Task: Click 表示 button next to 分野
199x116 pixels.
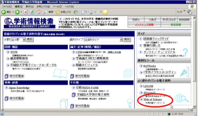Action: [30, 39]
